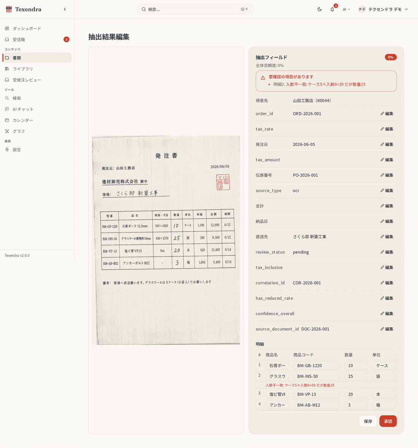Click product name field グラスウ
Screen dimensions: 418x448
click(x=277, y=376)
